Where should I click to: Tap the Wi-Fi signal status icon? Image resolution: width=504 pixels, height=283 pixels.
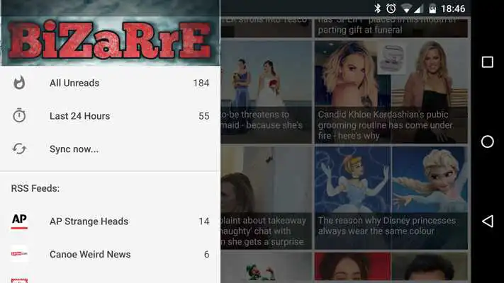(406, 8)
